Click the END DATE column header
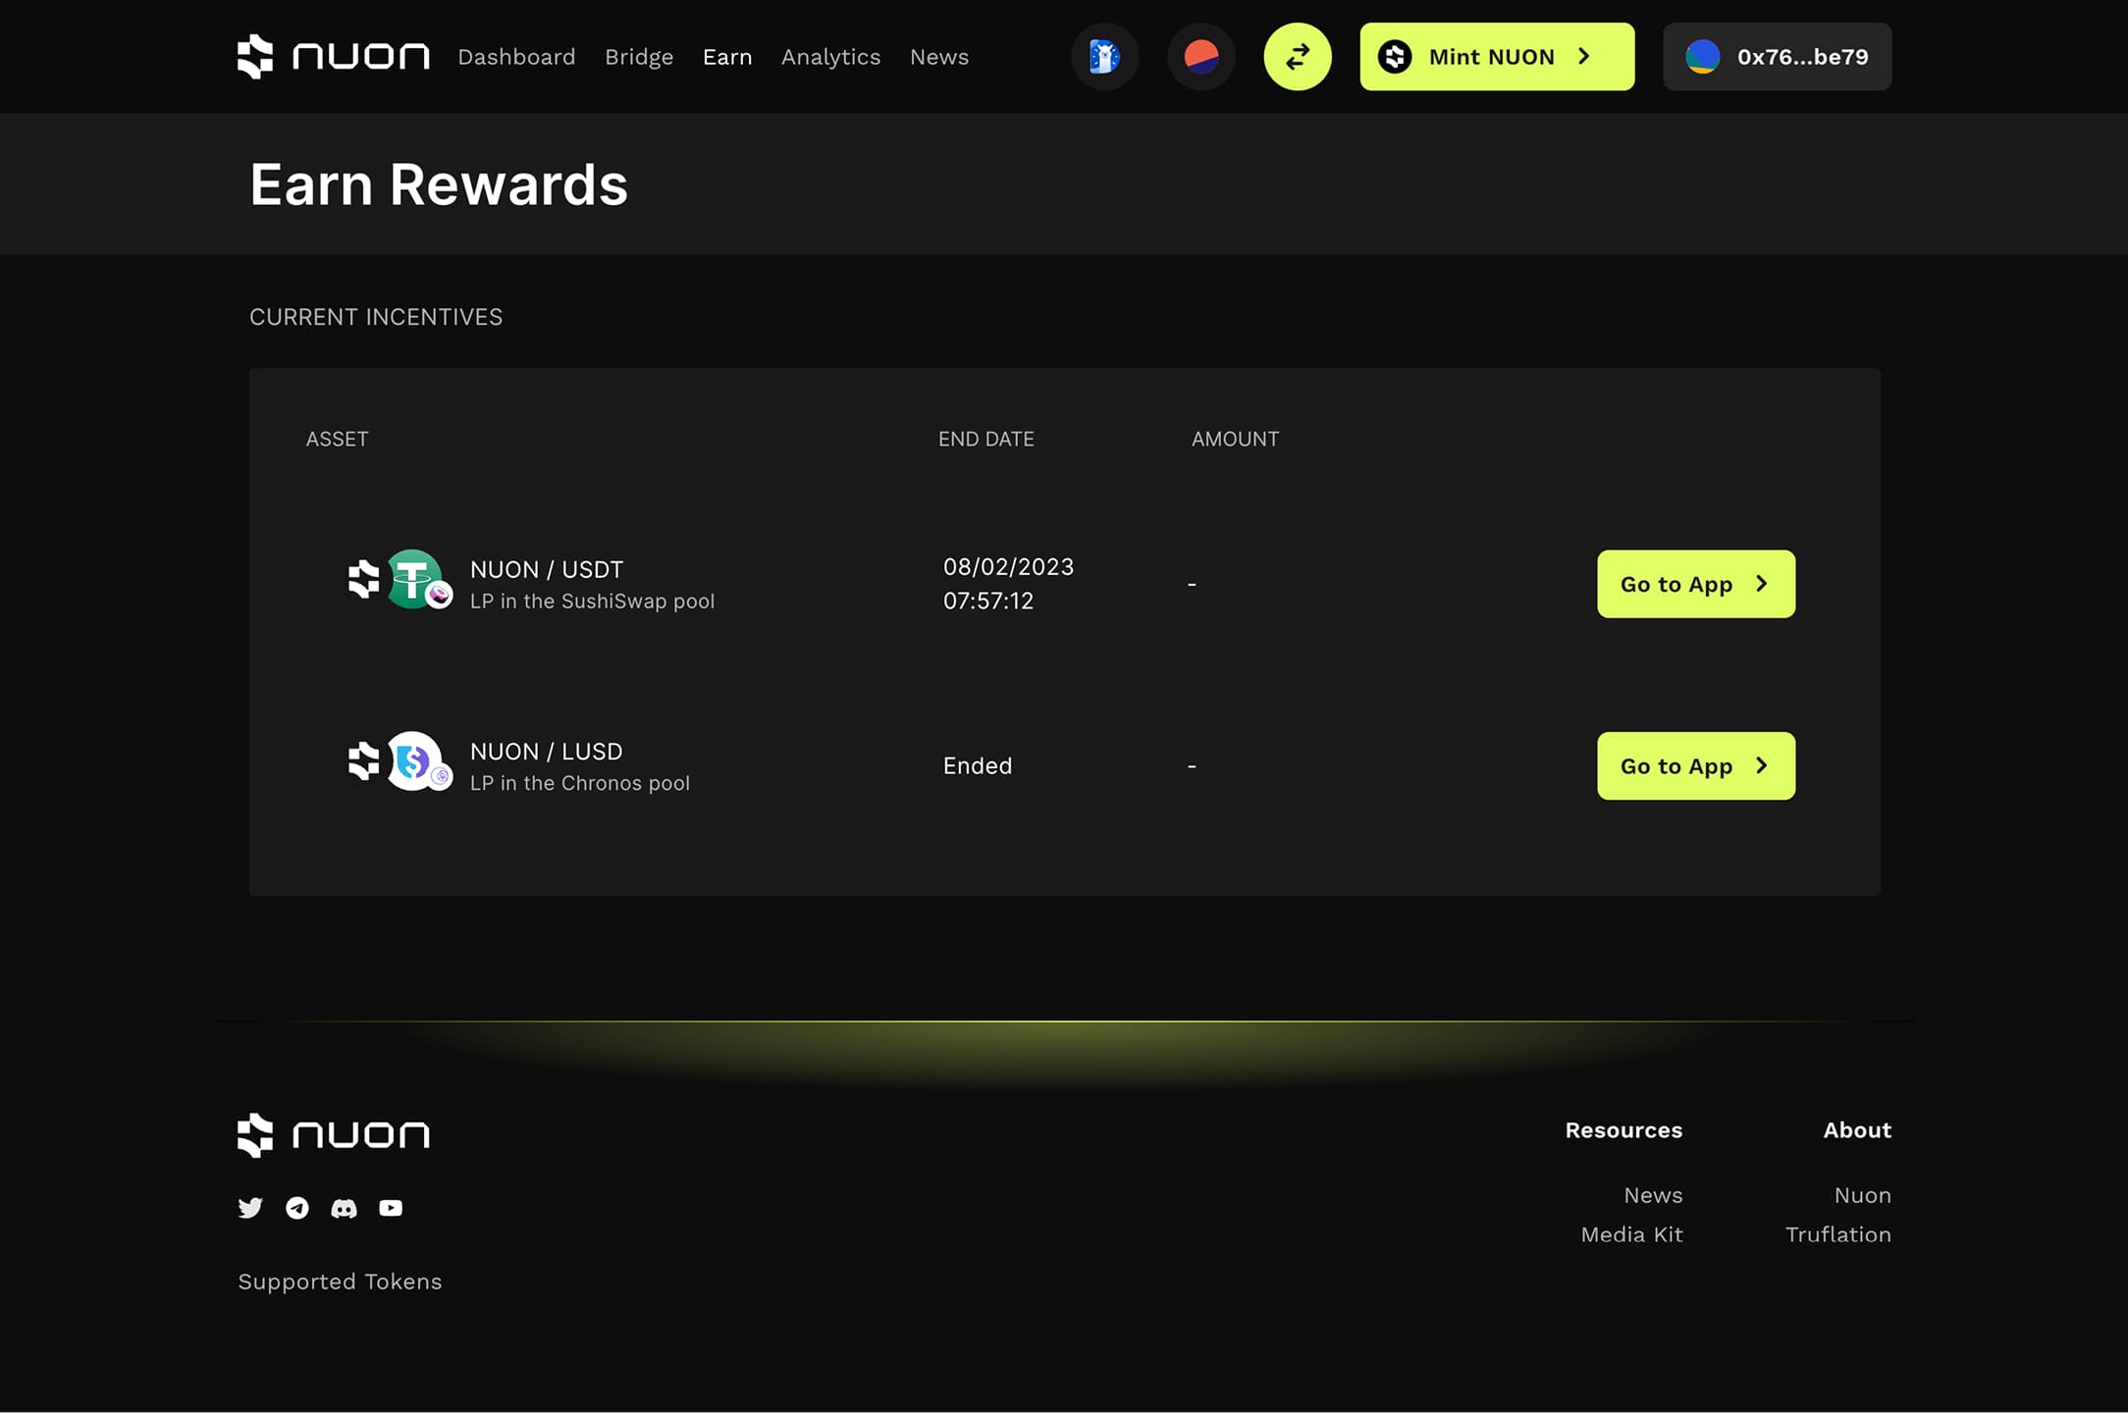Viewport: 2128px width, 1413px height. click(986, 440)
